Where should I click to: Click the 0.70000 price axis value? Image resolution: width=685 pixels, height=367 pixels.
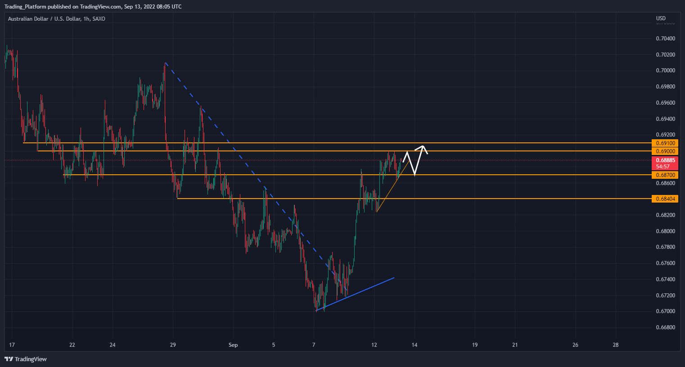665,71
